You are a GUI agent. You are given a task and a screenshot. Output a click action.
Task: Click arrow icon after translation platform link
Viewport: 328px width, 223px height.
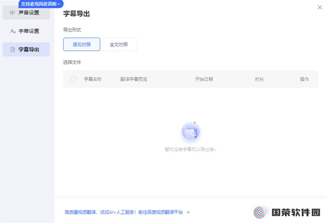click(188, 212)
